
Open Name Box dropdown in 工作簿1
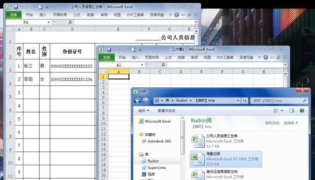(142, 65)
